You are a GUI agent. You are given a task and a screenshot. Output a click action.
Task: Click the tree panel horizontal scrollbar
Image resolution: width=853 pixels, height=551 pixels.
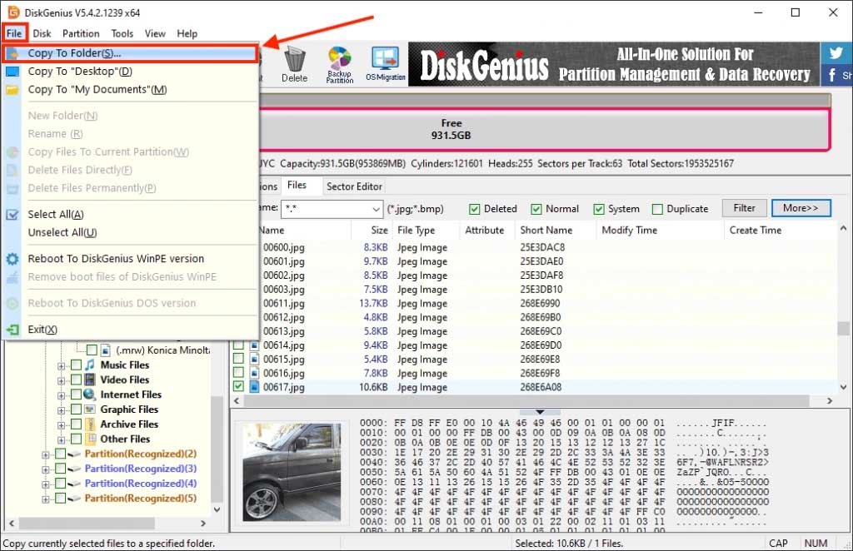click(x=87, y=524)
